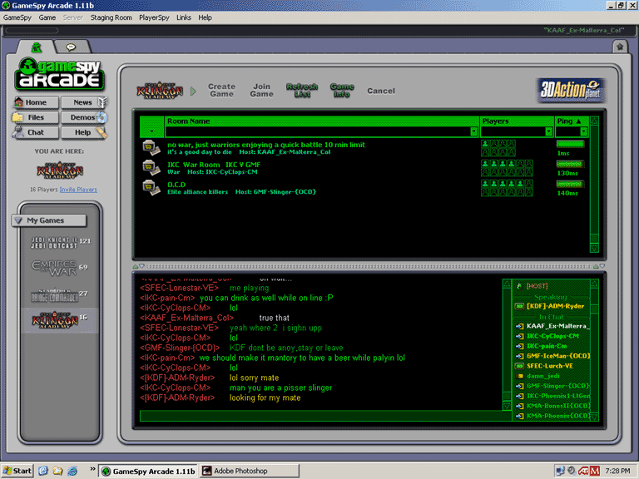Viewport: 639px width, 479px height.
Task: Click the O.C.D room name text
Action: pos(176,185)
